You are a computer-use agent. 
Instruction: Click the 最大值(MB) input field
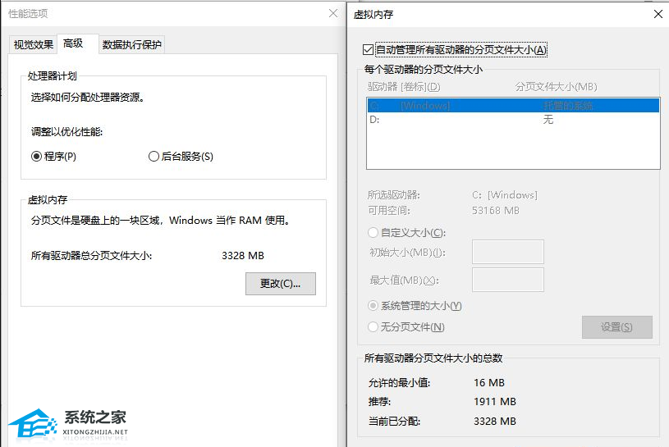508,280
